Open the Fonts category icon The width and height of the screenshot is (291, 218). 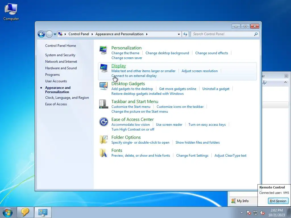tap(103, 153)
